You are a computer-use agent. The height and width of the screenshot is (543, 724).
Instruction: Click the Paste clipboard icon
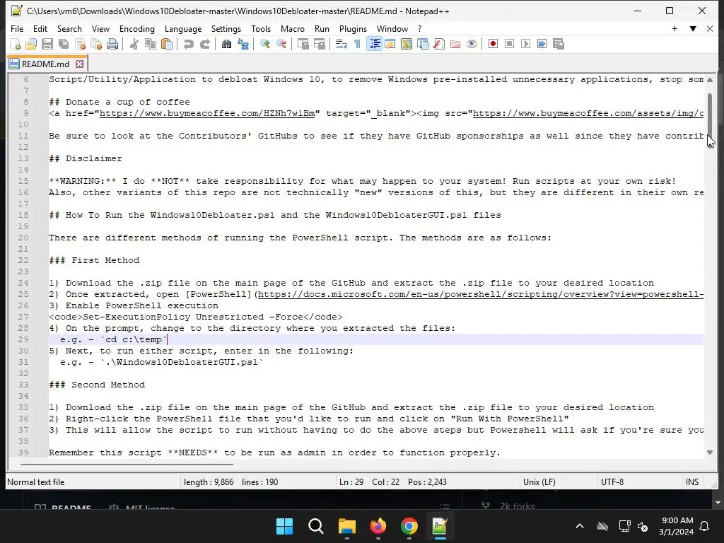click(167, 44)
